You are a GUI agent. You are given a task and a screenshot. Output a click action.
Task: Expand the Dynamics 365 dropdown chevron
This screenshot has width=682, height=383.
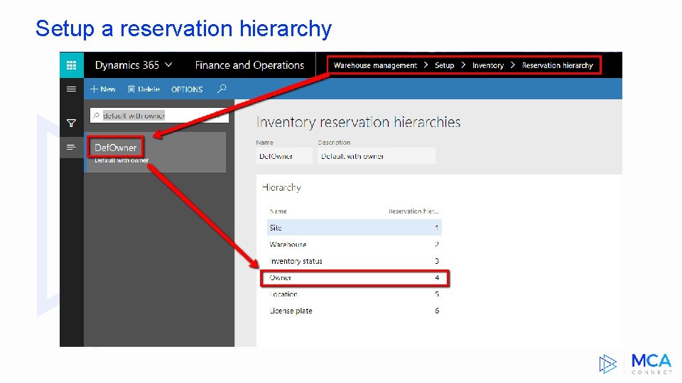(x=168, y=65)
